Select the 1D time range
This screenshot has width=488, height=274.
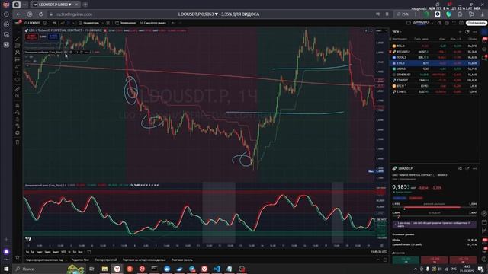coord(27,252)
